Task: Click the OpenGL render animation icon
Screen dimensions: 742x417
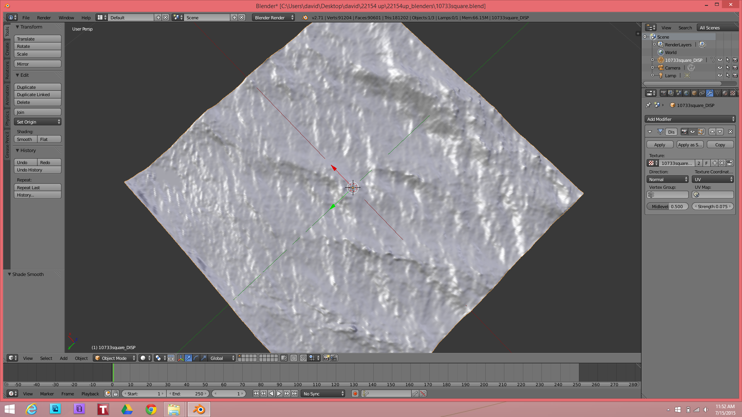Action: [334, 358]
